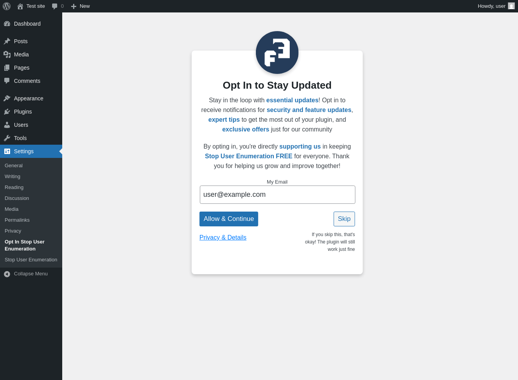Select the Appearance paintbrush icon
Image resolution: width=518 pixels, height=380 pixels.
7,98
